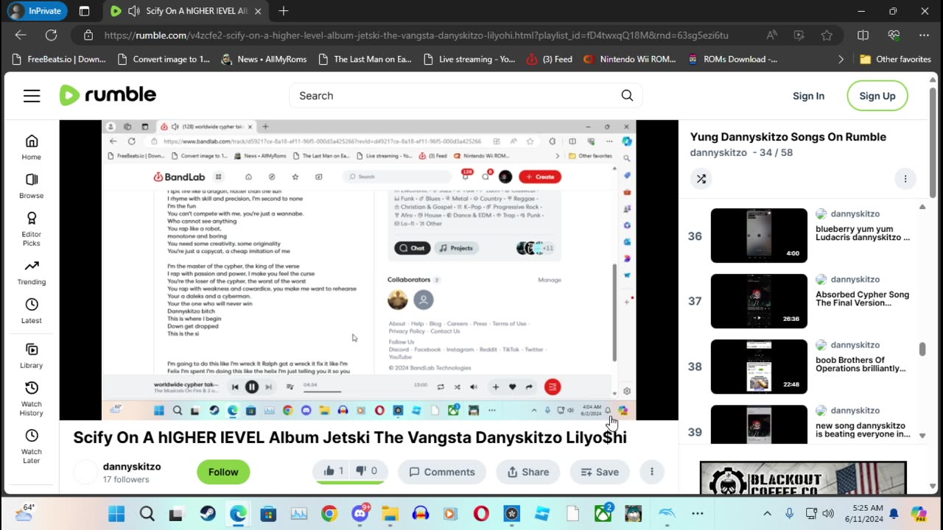Open Trending in sidebar
This screenshot has height=530, width=943.
pos(31,272)
